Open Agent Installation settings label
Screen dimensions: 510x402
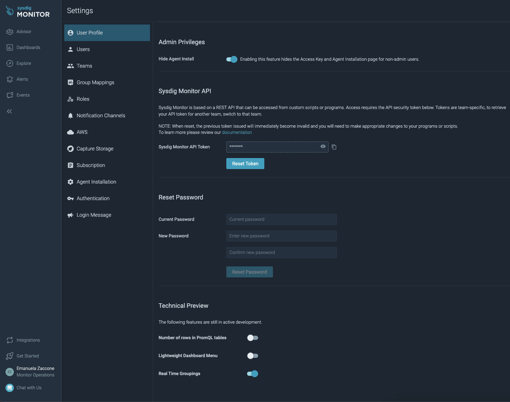96,182
